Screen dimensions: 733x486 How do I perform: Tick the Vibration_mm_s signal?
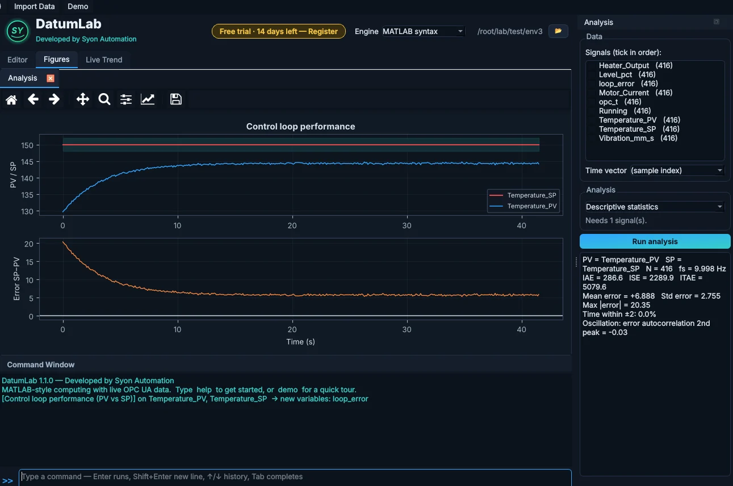(592, 138)
